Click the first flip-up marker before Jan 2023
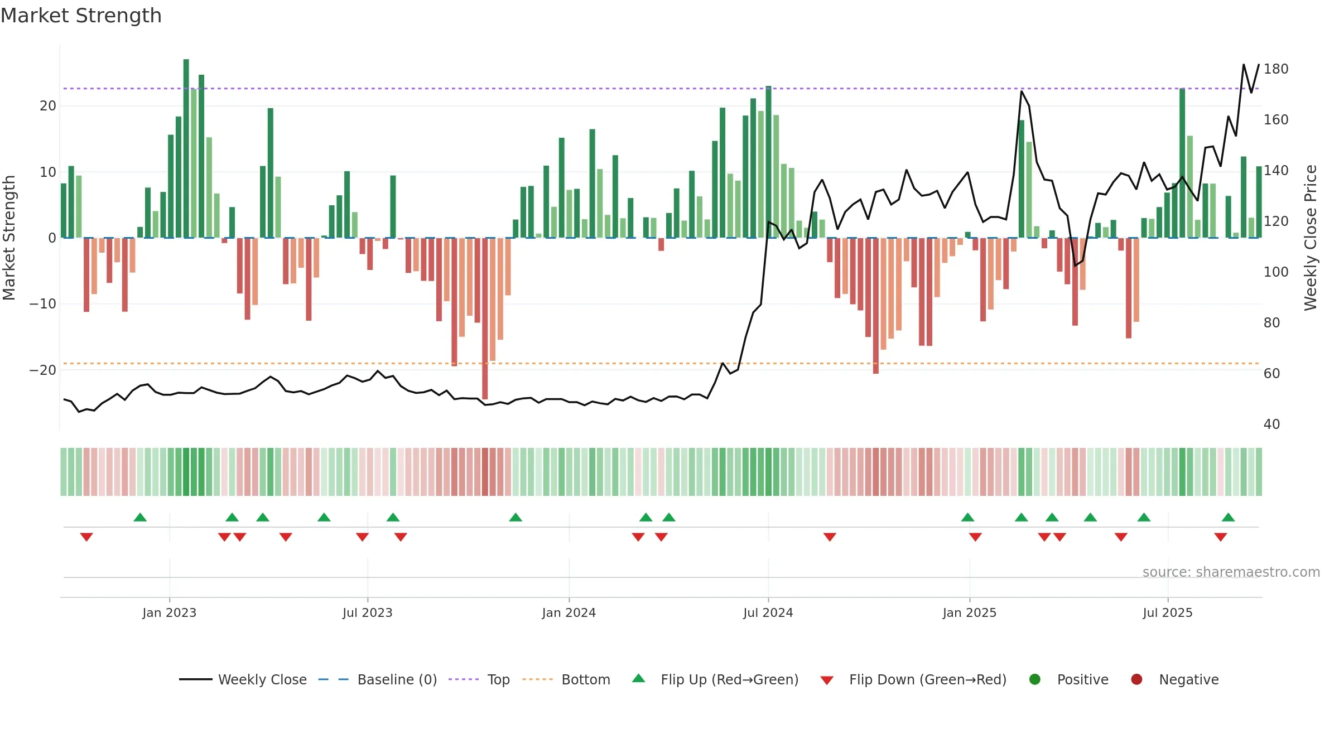The image size is (1339, 753). (140, 517)
